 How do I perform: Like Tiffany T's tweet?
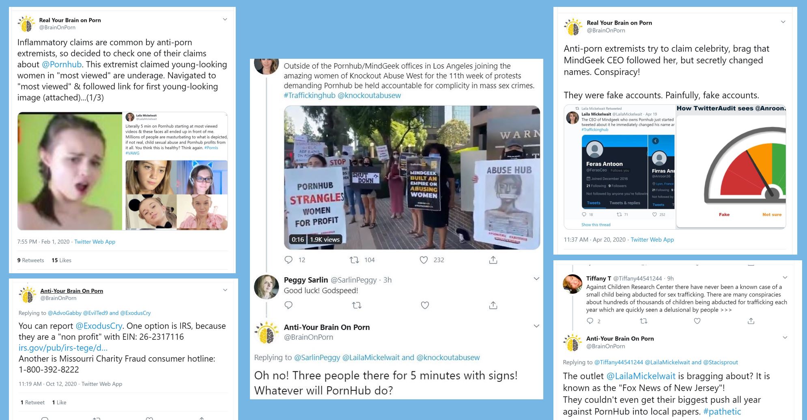697,321
